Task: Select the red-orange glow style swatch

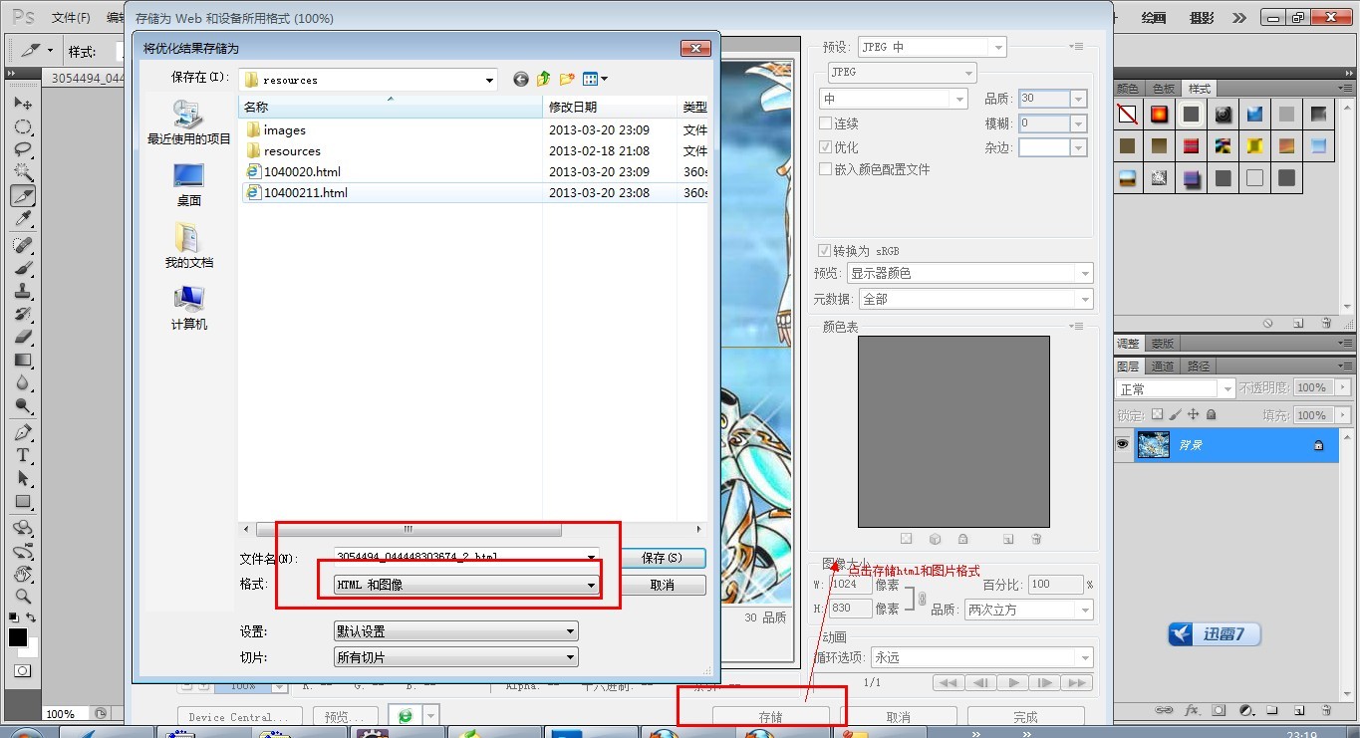Action: pos(1159,115)
